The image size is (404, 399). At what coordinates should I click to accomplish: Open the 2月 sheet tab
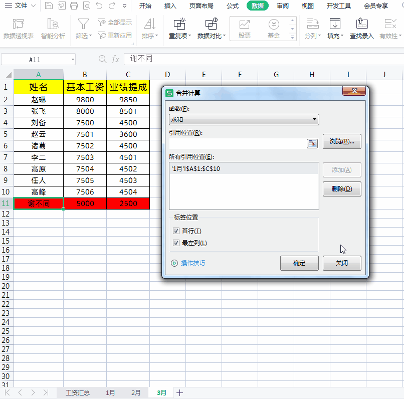click(x=136, y=393)
